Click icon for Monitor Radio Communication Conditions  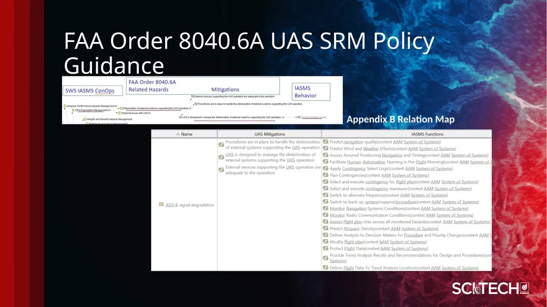(325, 215)
